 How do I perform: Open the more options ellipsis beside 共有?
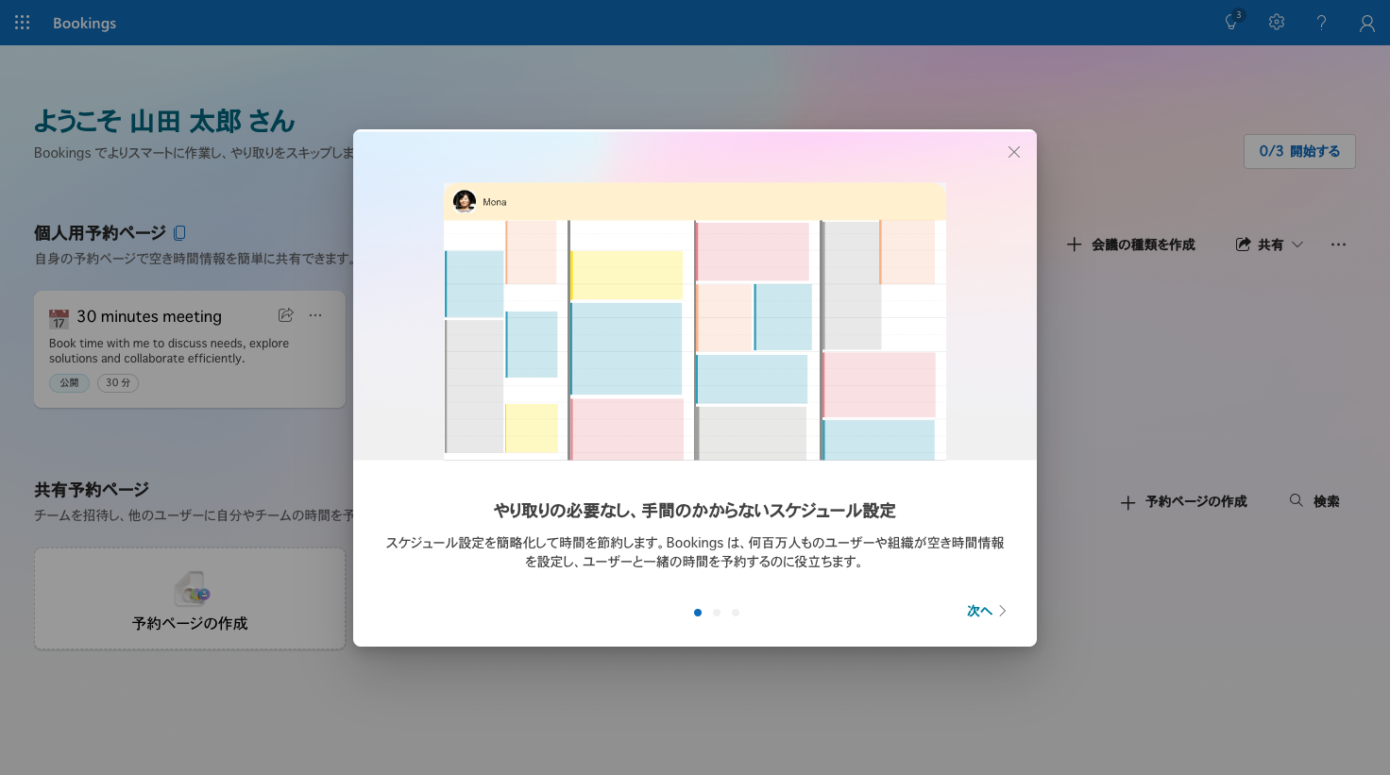coord(1338,244)
